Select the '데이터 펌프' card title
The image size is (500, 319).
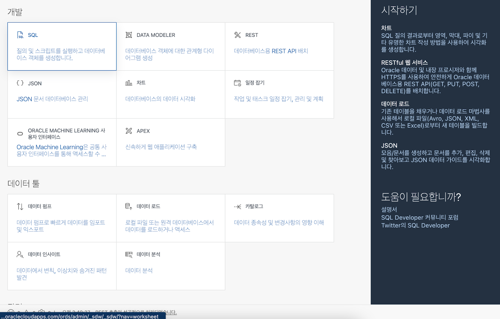point(40,206)
